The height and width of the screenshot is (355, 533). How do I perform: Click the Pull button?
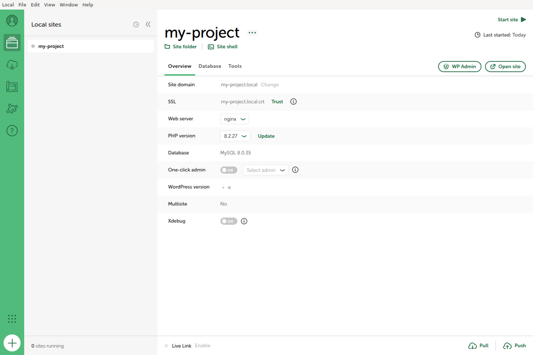(479, 346)
